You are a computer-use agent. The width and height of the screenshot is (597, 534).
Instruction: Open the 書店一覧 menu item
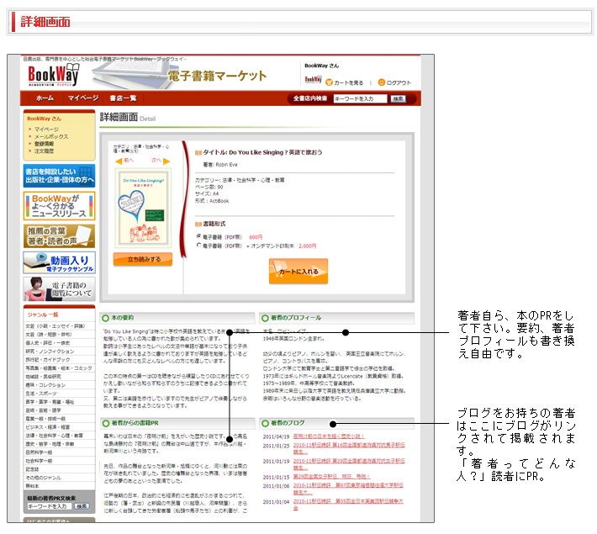click(x=123, y=98)
